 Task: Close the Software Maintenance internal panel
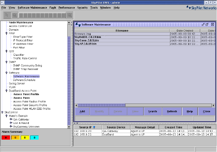(213, 24)
